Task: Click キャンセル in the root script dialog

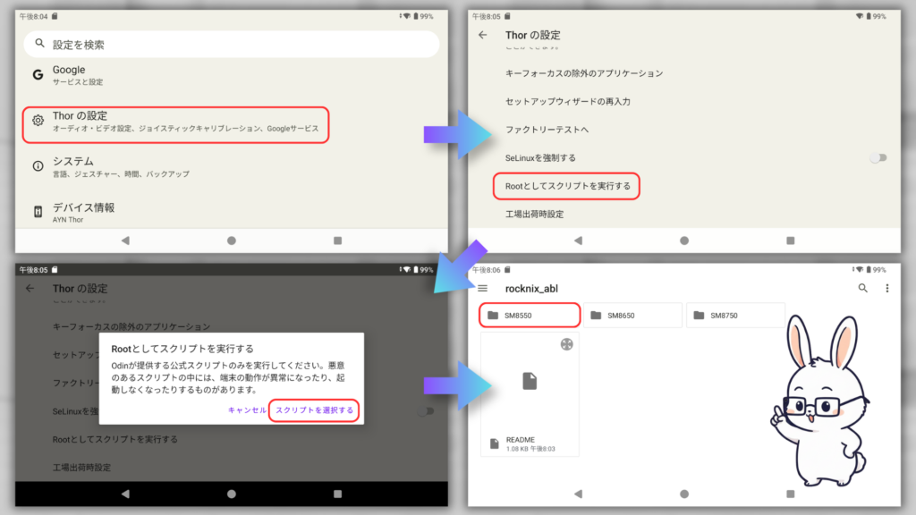Action: click(247, 410)
